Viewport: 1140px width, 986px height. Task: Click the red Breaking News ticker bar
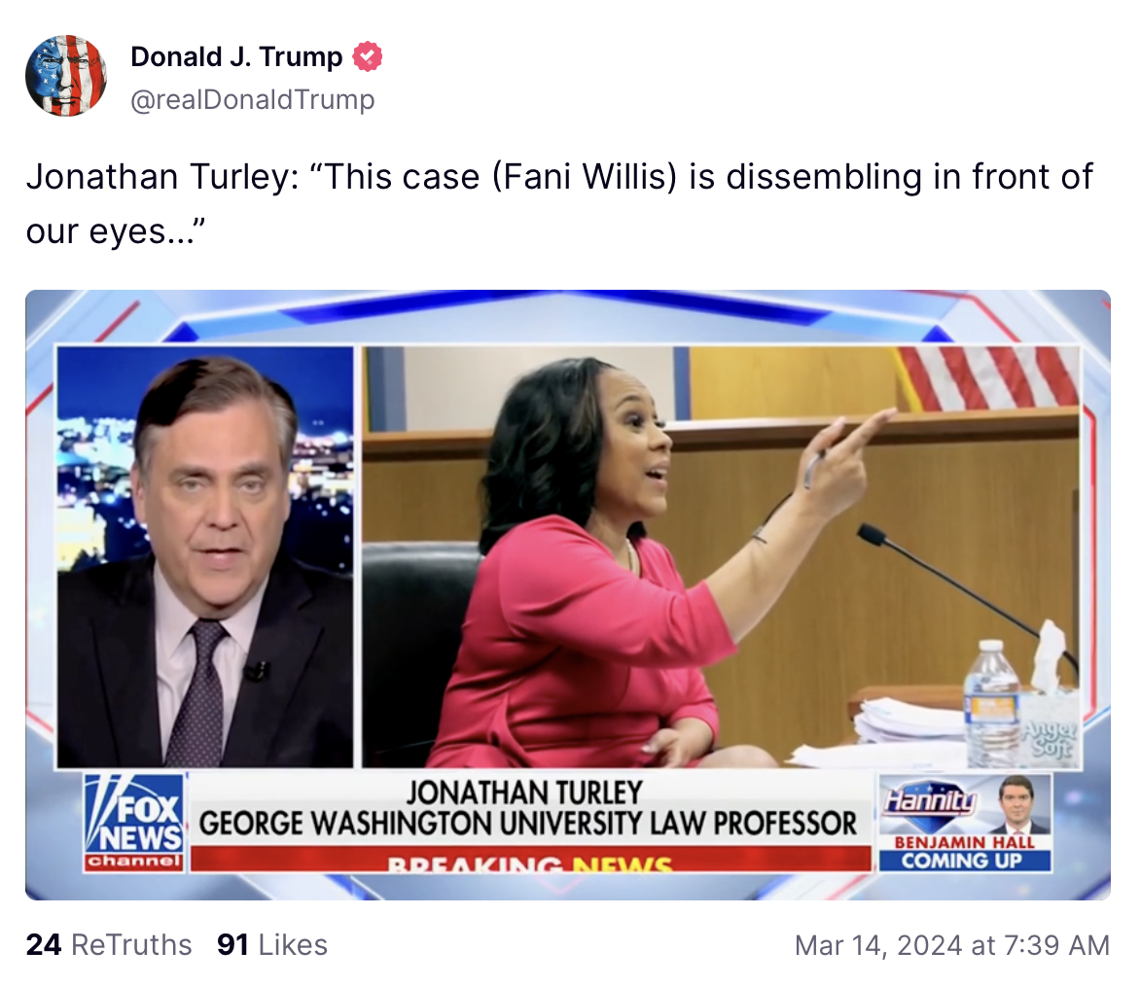531,859
